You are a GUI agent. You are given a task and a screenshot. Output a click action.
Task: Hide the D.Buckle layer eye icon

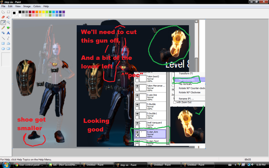(x=137, y=104)
